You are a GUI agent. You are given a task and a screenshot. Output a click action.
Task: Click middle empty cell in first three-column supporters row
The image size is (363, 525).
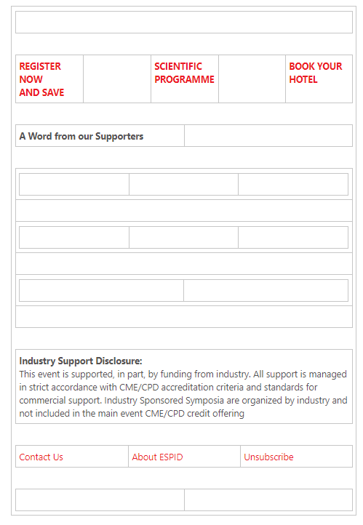click(x=183, y=184)
